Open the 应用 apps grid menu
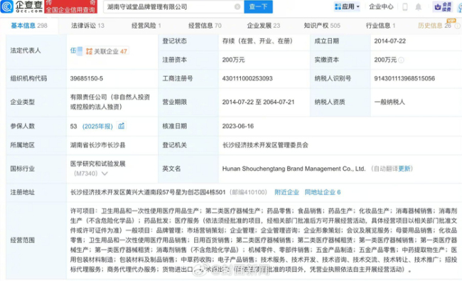The image size is (462, 281). [347, 6]
